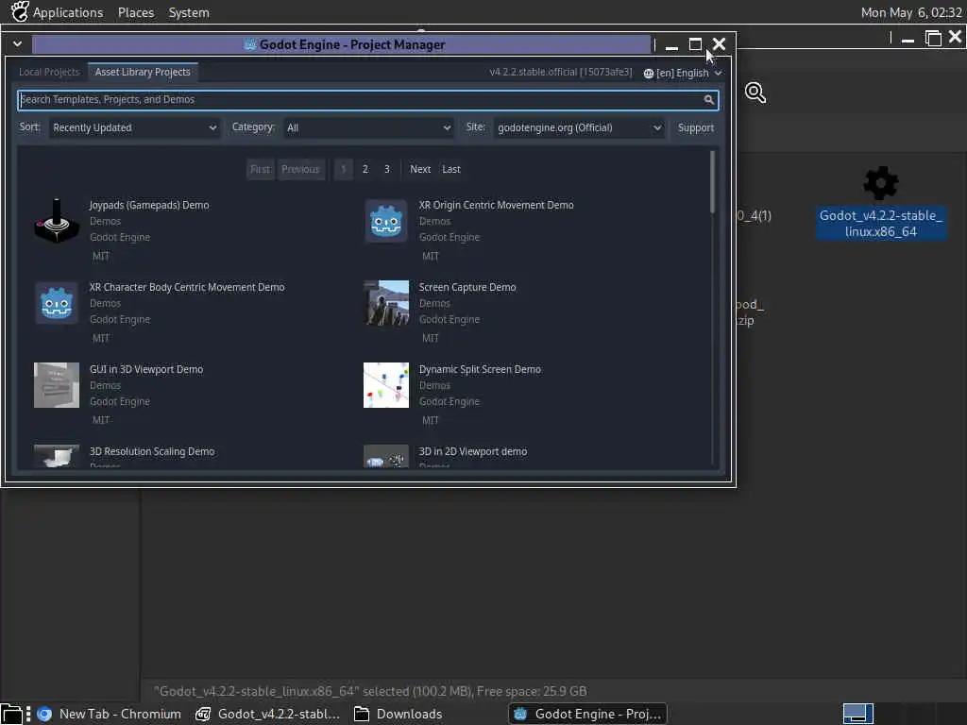The width and height of the screenshot is (967, 725).
Task: Select Godot_v4.2.2-stable_linux.x86_64 gear file icon
Action: click(880, 183)
